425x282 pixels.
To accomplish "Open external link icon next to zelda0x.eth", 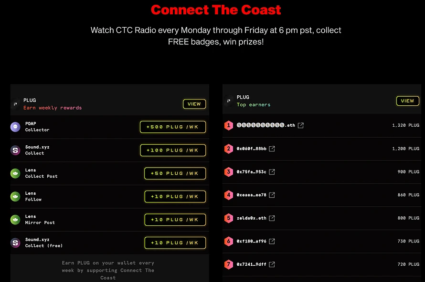I will pos(272,218).
